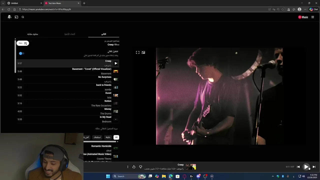This screenshot has height=180, width=320.
Task: Open browser Settings and more menu
Action: [305, 9]
